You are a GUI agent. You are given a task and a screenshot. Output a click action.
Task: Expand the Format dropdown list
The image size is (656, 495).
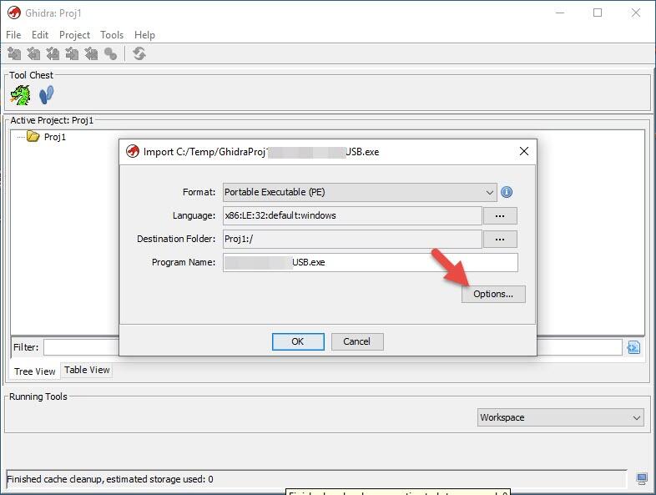(x=490, y=192)
